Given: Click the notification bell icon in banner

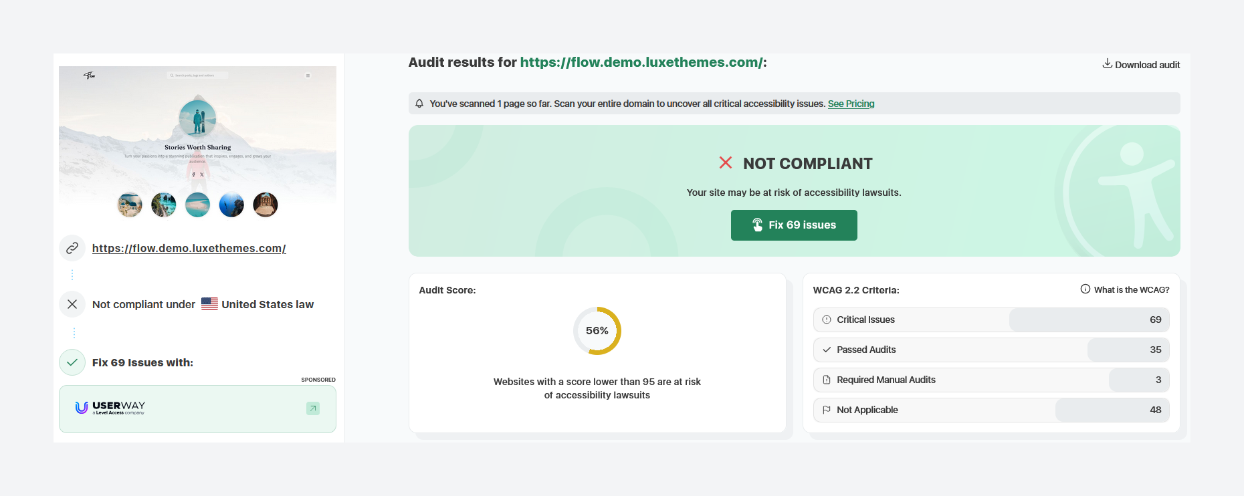Looking at the screenshot, I should coord(419,104).
